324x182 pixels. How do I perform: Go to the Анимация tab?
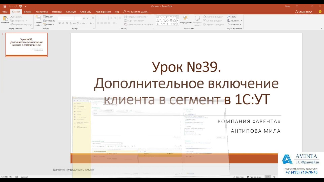pos(71,12)
